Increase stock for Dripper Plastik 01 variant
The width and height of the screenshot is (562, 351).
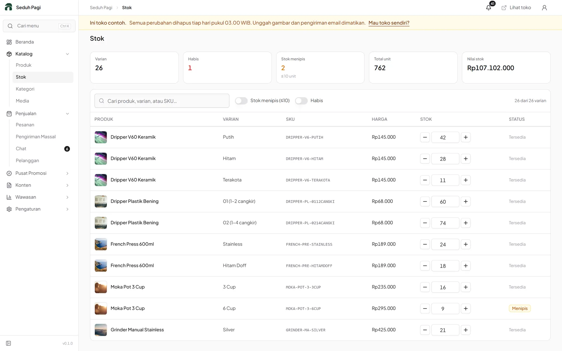[466, 201]
